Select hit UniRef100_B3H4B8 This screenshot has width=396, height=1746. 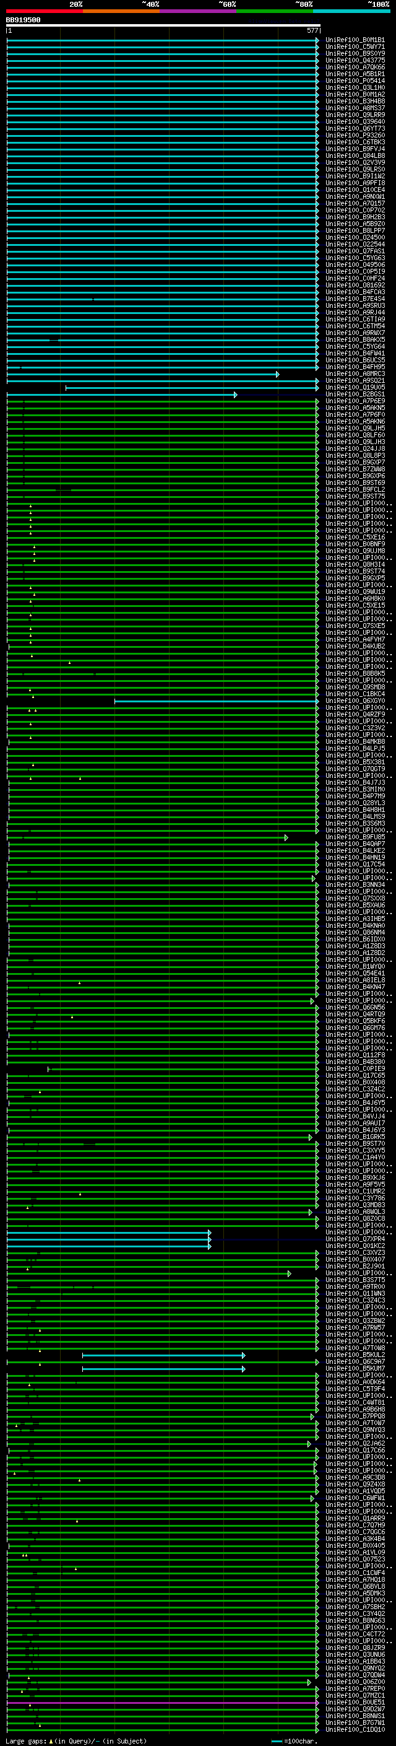[x=355, y=102]
